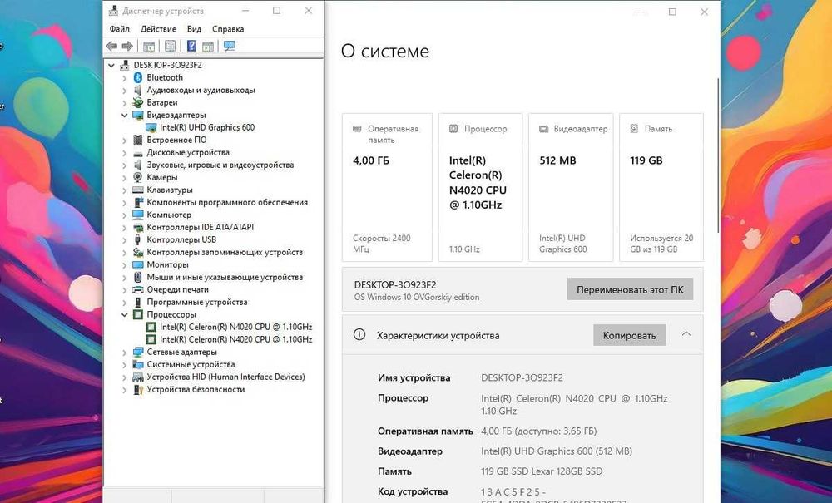Viewport: 832px width, 503px height.
Task: Click the monitor scan toolbar icon
Action: point(230,46)
